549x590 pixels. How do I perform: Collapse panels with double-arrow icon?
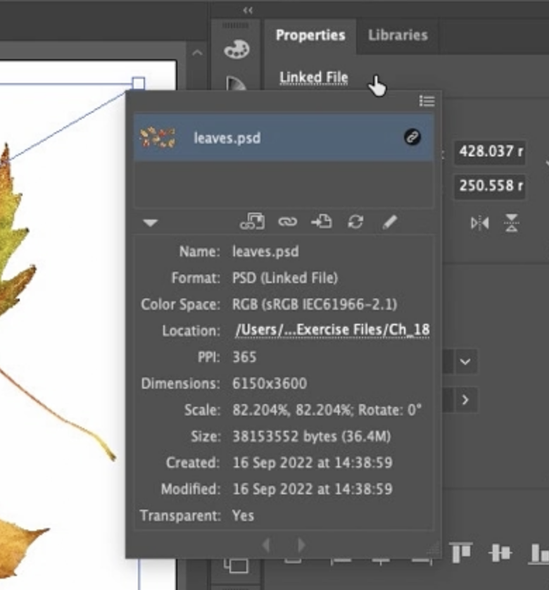pyautogui.click(x=248, y=11)
